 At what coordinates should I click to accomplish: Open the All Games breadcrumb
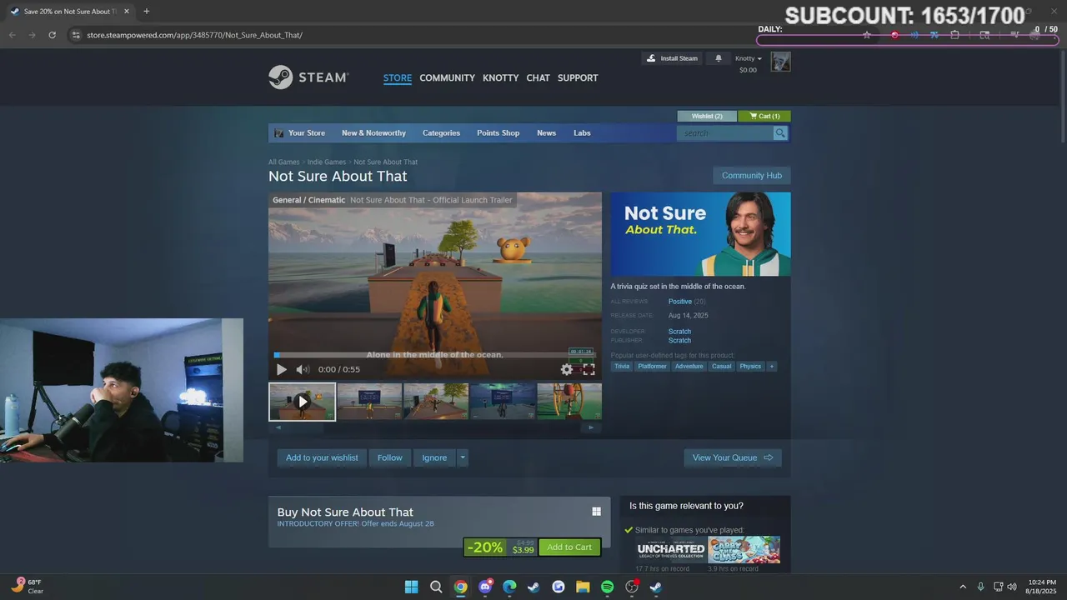[x=283, y=162]
